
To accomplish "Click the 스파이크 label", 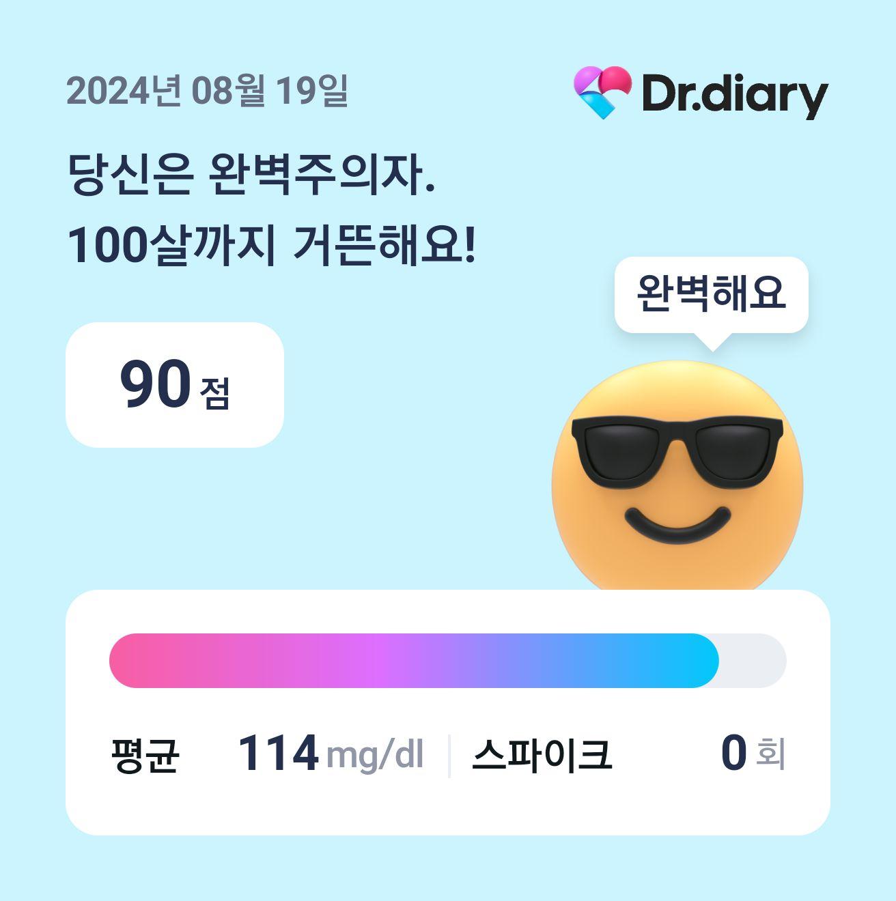I will point(542,756).
